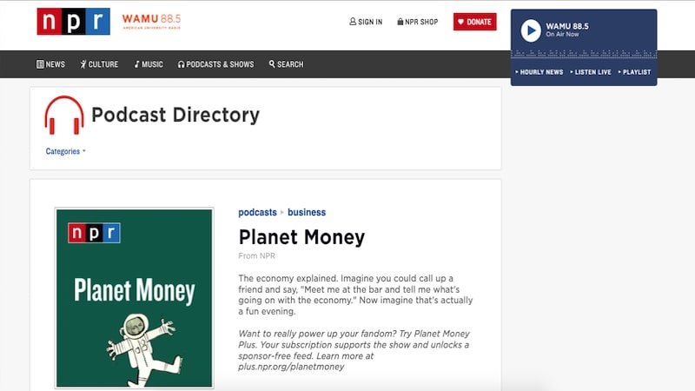Click the Music note menu icon
This screenshot has width=695, height=391.
point(136,64)
